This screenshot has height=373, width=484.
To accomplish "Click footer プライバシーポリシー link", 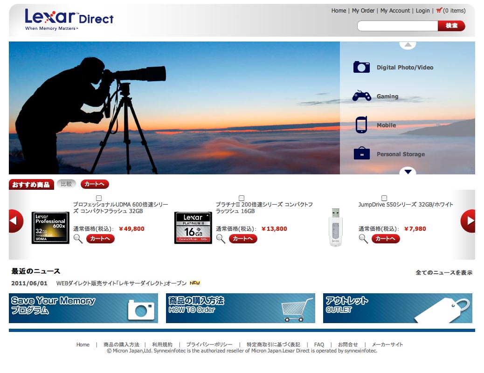I will pos(209,345).
